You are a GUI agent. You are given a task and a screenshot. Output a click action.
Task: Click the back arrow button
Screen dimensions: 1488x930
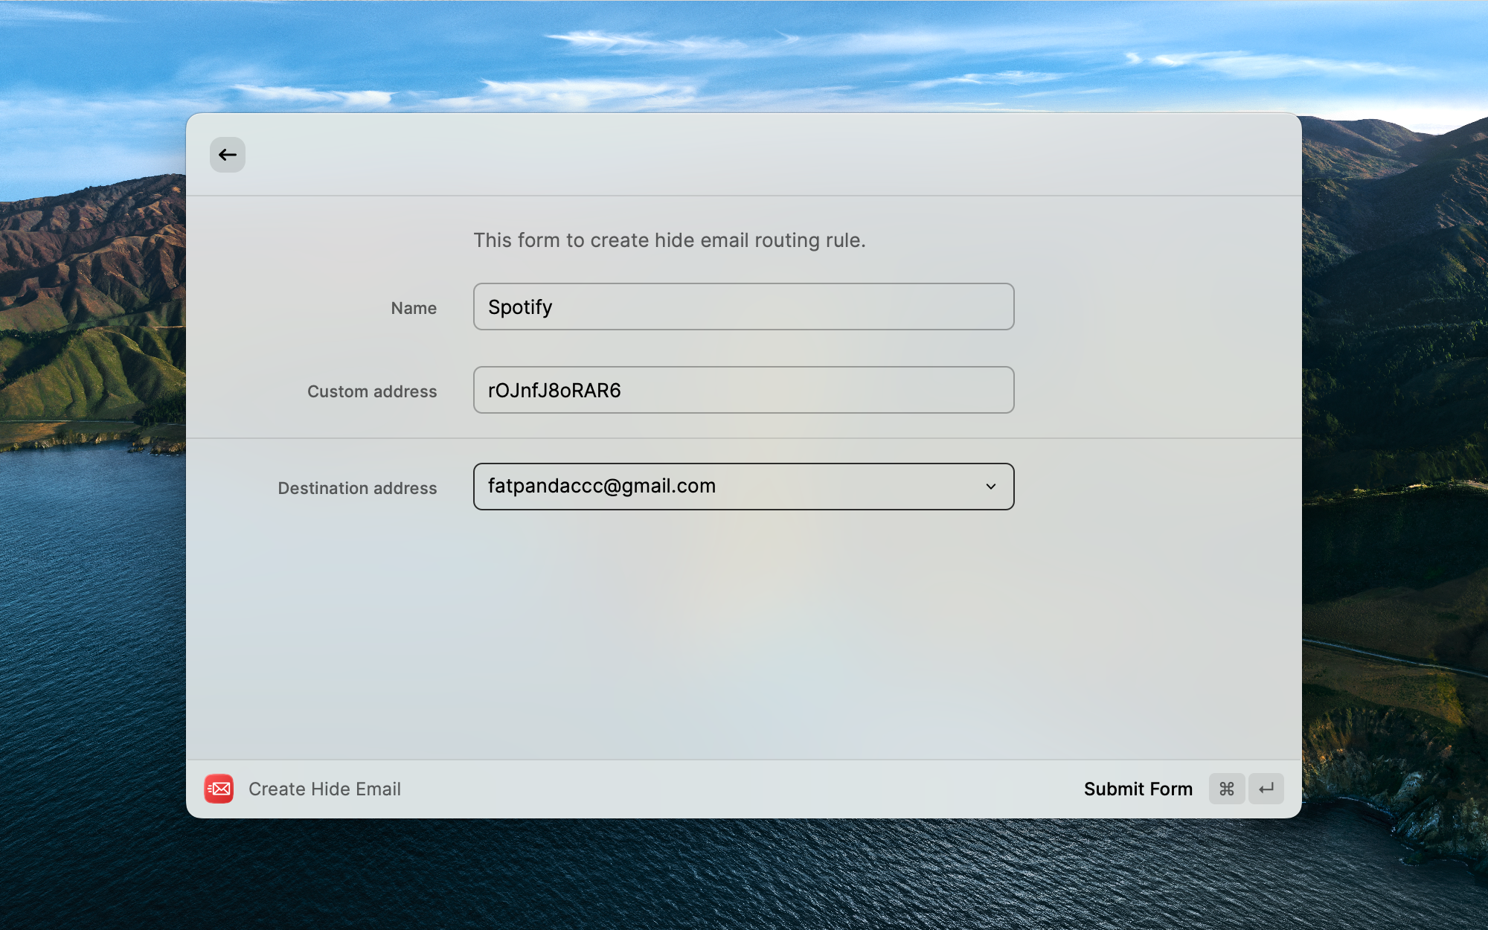click(228, 155)
